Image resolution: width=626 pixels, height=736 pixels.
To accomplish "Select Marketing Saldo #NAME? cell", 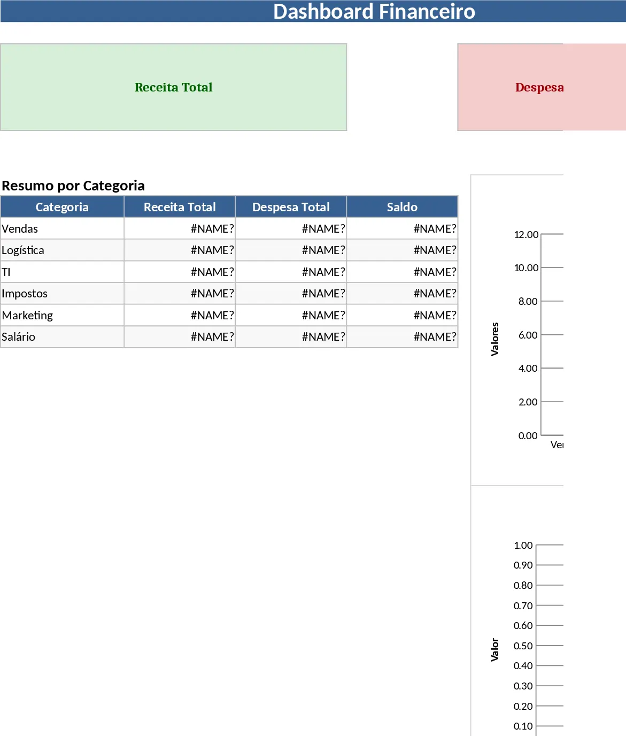I will (x=402, y=315).
